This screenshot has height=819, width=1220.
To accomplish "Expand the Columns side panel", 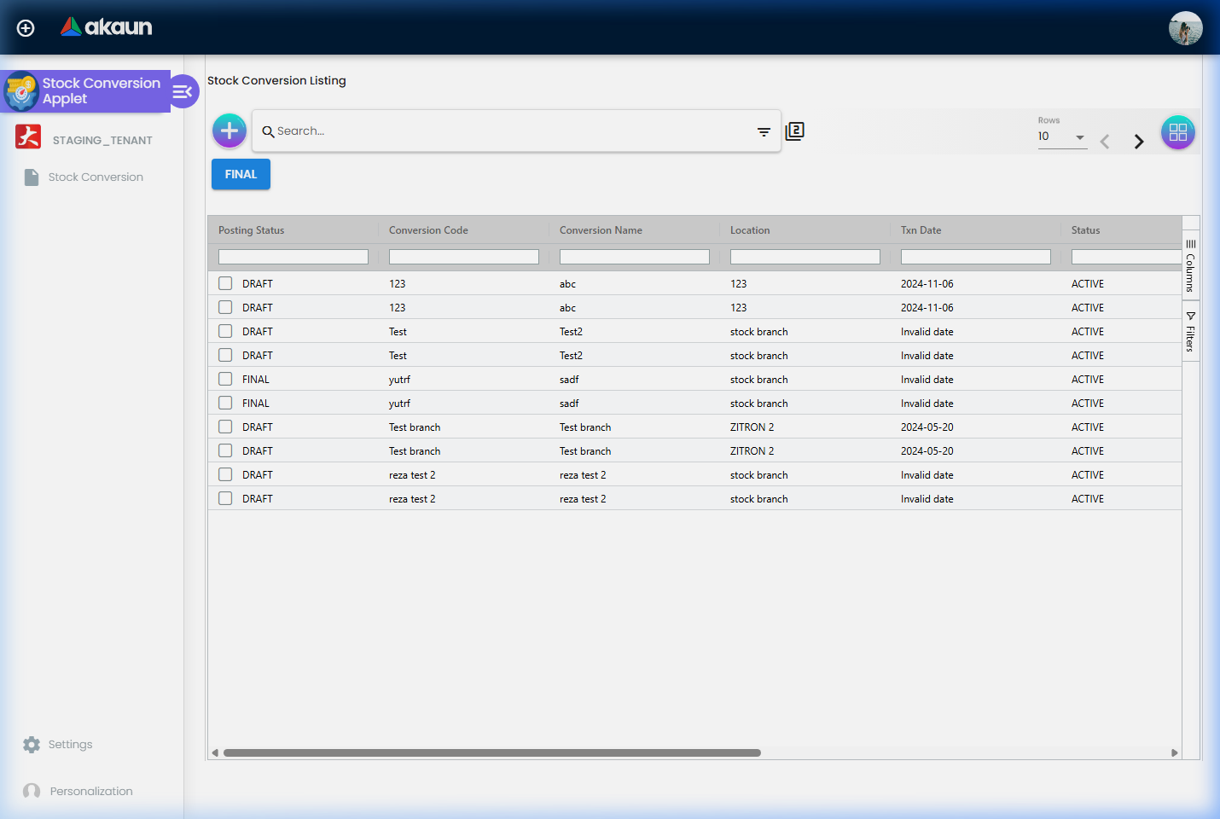I will click(x=1190, y=266).
